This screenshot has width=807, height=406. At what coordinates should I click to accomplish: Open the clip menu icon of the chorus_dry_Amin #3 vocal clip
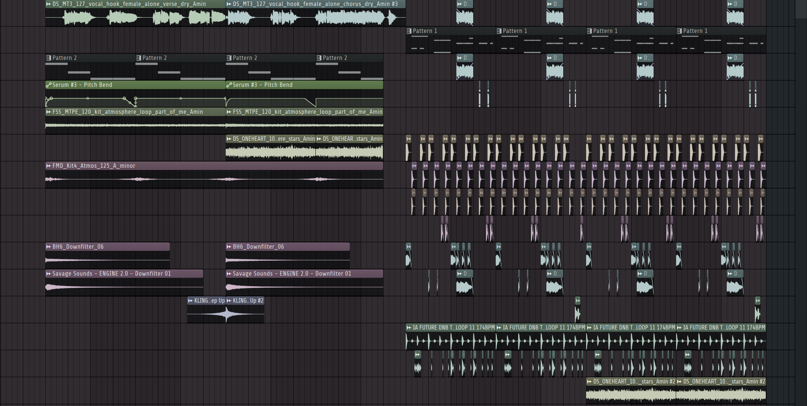(x=229, y=4)
